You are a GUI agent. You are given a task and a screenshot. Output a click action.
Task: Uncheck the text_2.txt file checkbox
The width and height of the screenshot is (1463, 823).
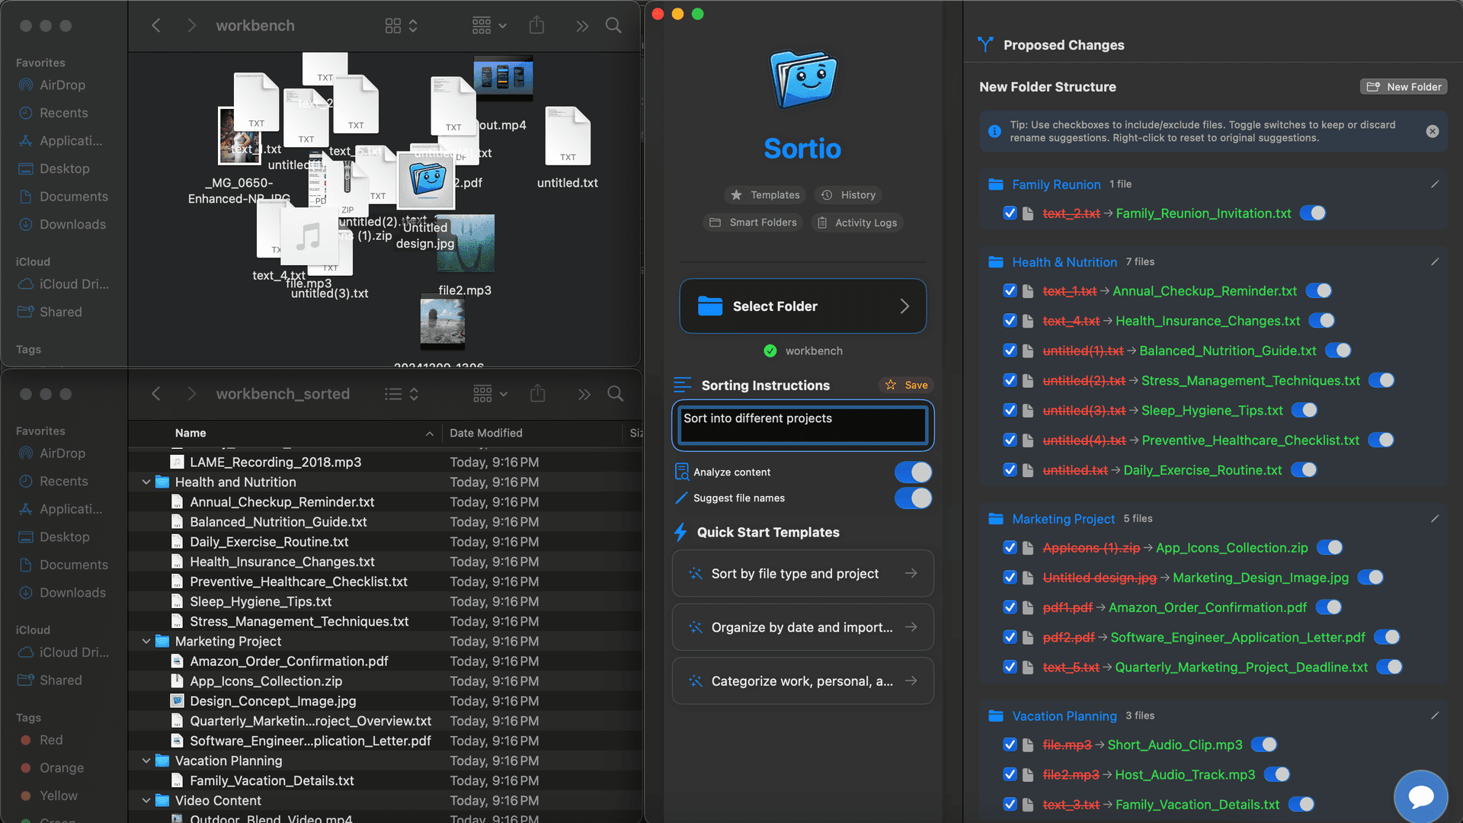coord(1010,213)
